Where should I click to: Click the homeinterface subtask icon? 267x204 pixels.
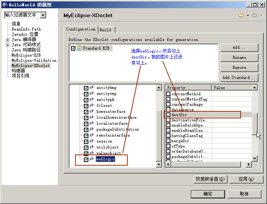coord(92,111)
